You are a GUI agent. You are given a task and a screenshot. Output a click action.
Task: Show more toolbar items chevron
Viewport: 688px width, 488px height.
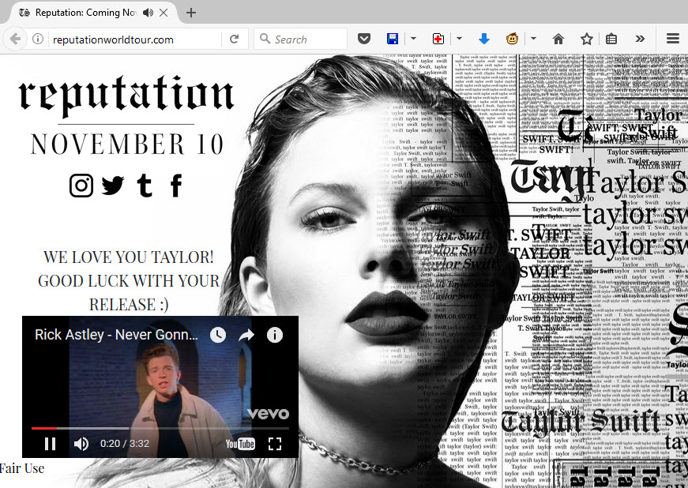(x=640, y=39)
